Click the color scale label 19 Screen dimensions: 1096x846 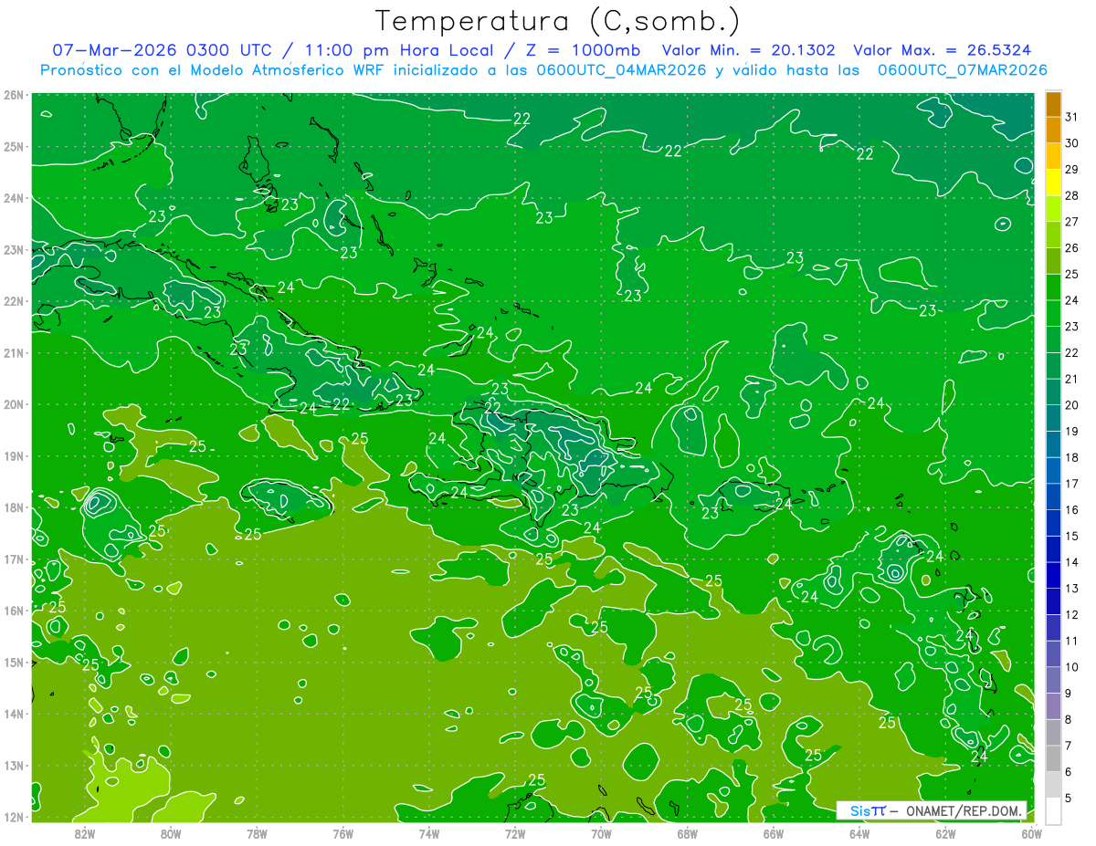1072,431
